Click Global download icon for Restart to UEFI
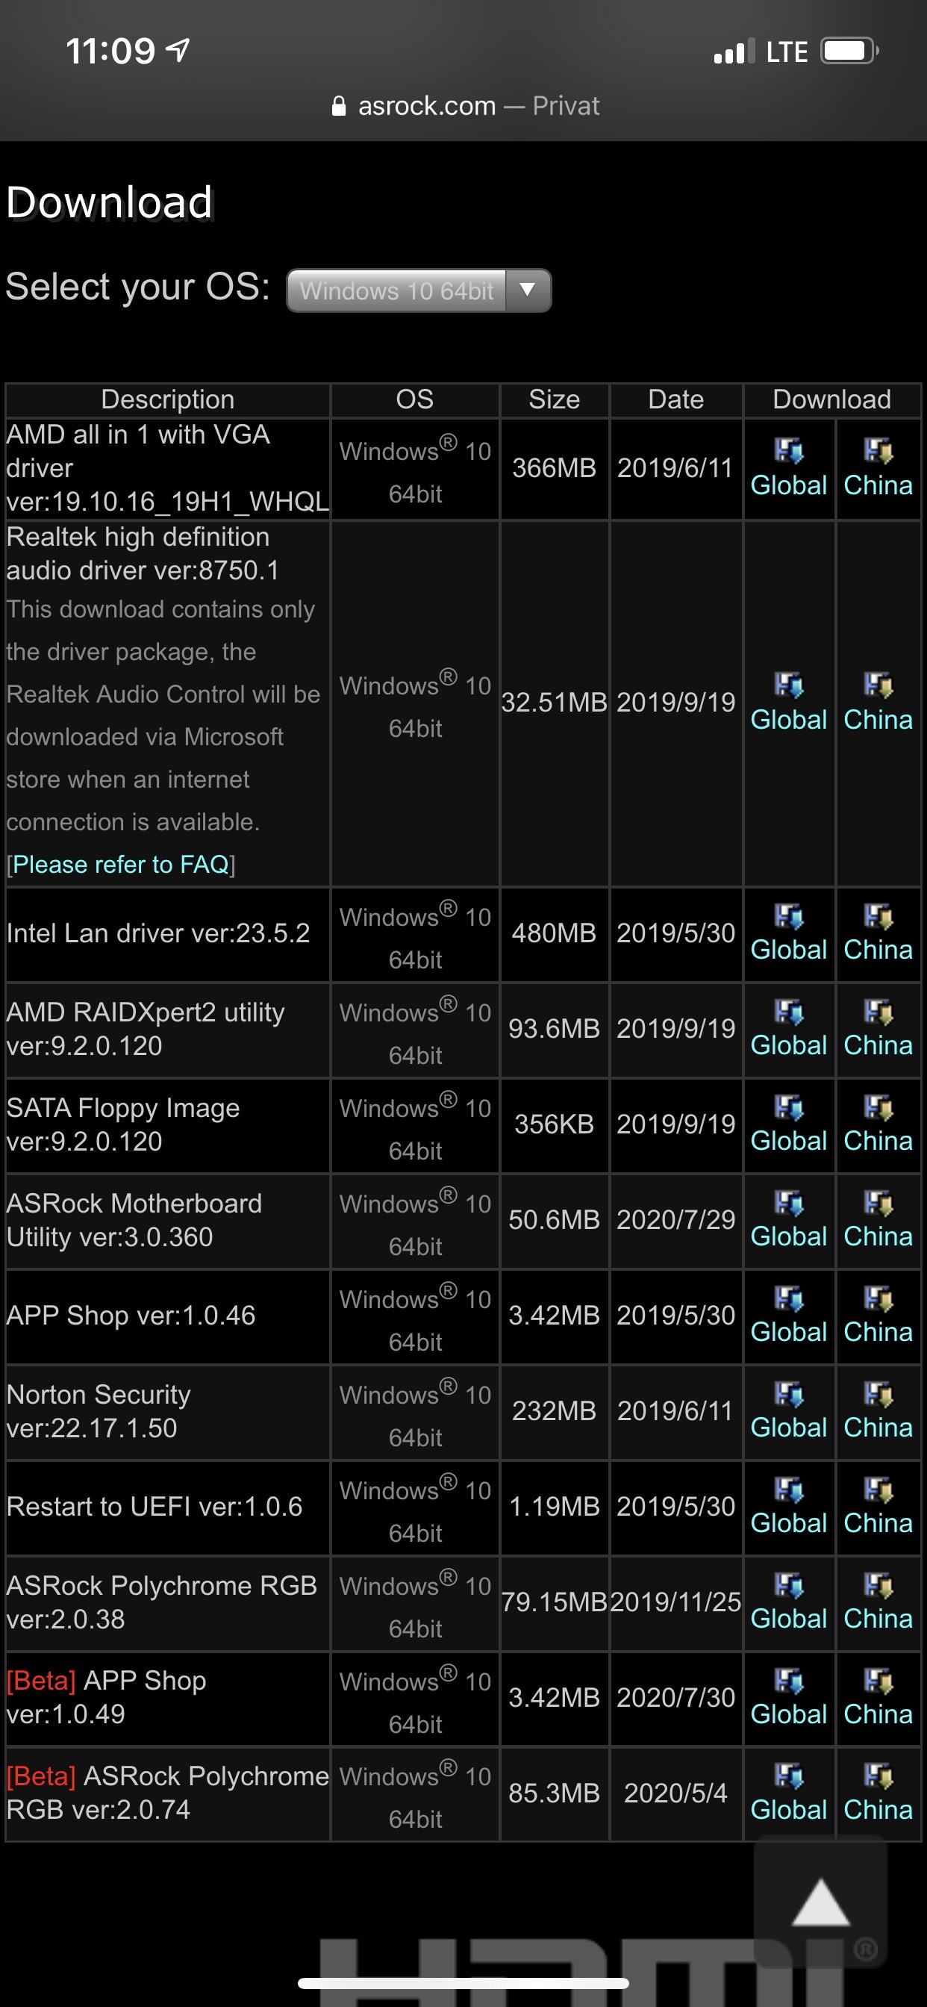This screenshot has width=927, height=2007. 788,1490
